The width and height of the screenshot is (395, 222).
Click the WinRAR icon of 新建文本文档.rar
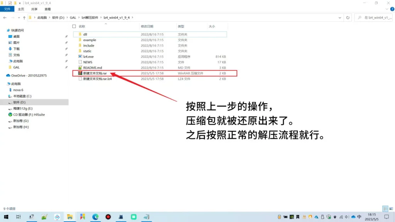pyautogui.click(x=80, y=73)
